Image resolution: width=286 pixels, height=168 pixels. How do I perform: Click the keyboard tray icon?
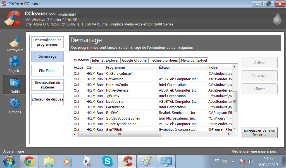(224, 161)
